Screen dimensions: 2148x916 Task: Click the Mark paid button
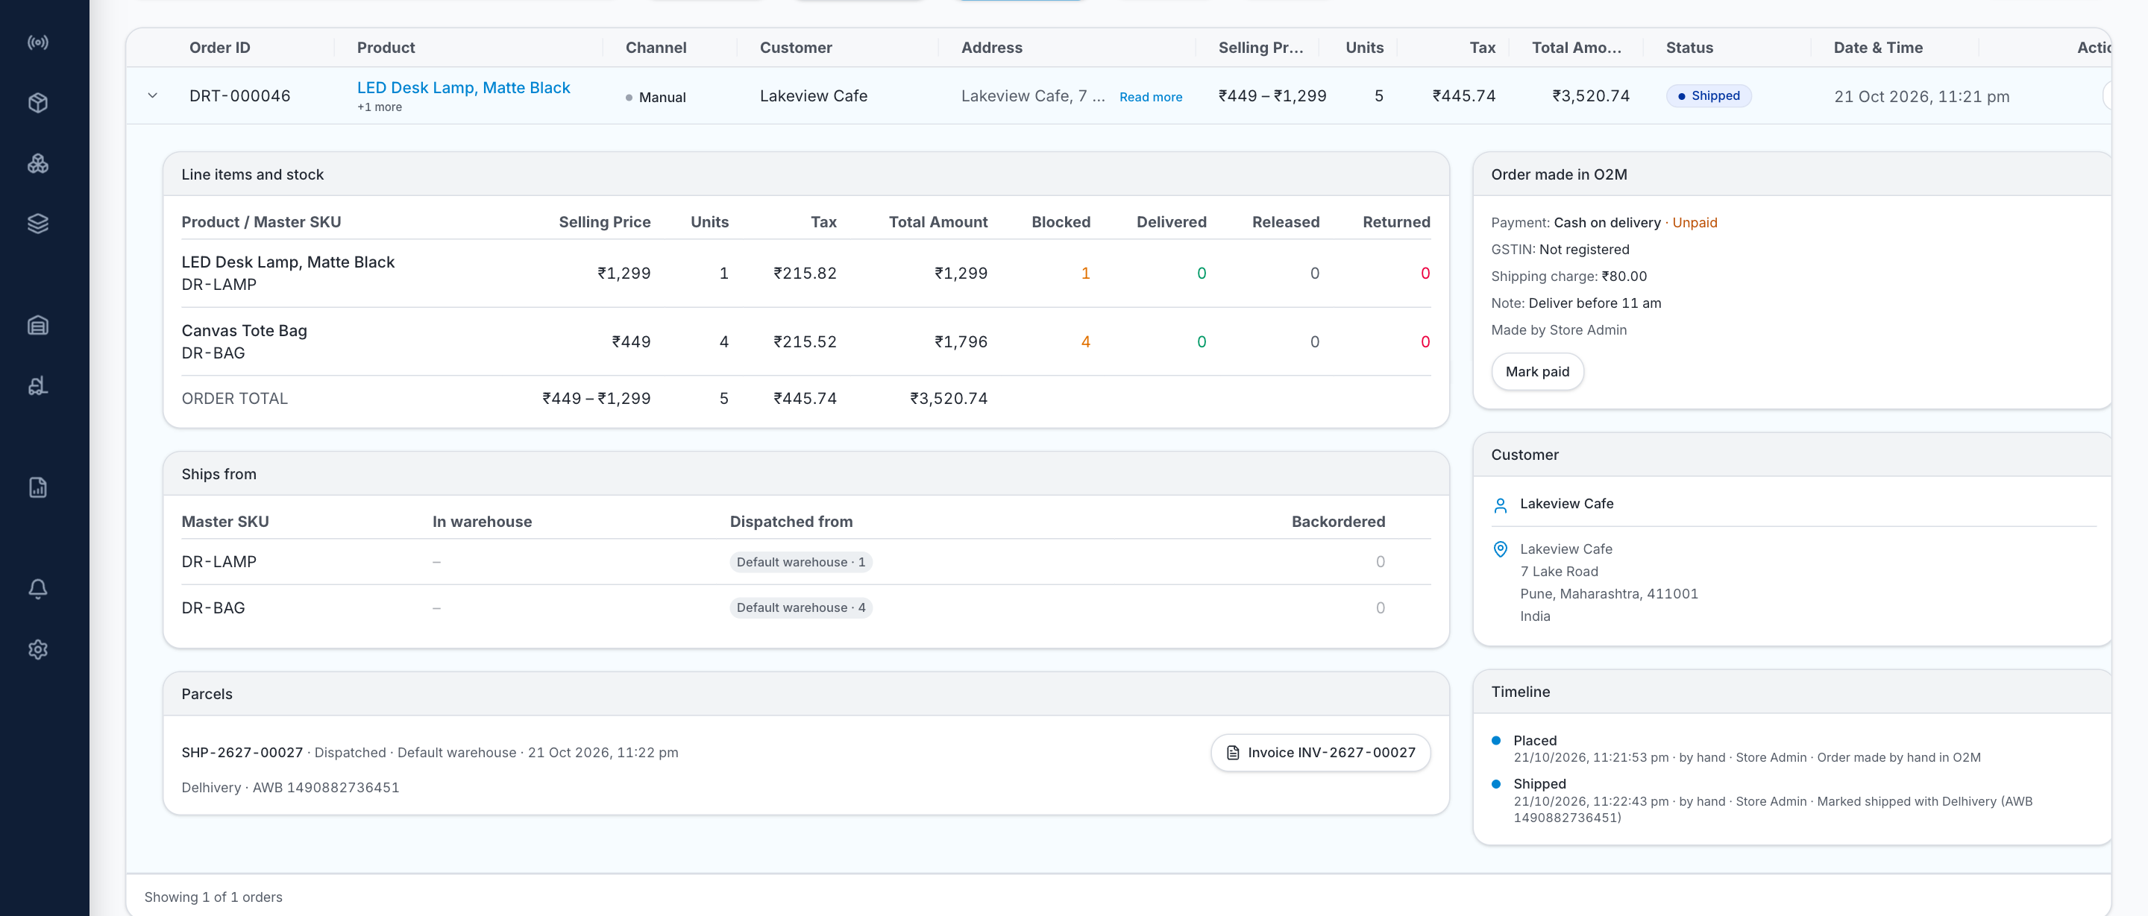coord(1536,372)
